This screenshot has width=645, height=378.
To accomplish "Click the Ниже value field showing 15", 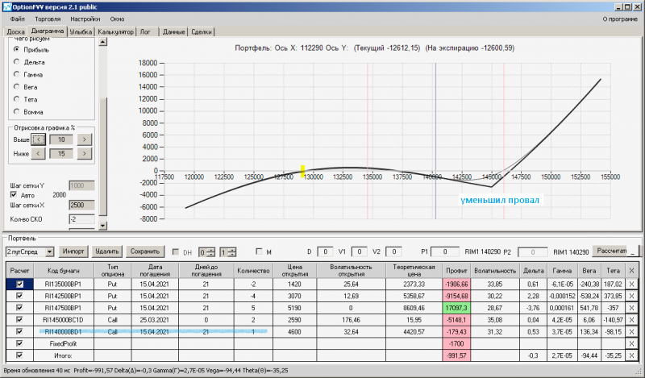I will click(61, 154).
